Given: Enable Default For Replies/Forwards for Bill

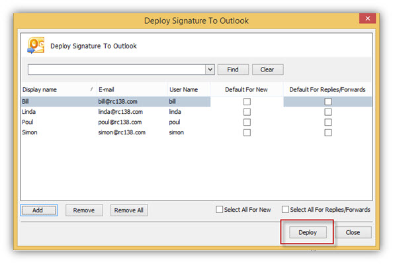Looking at the screenshot, I should tap(328, 101).
